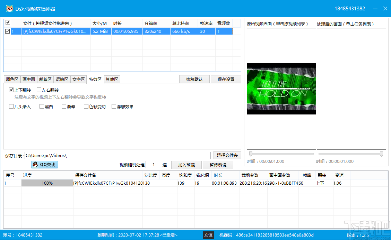Viewport: 391px width, 240px height.
Task: Click the HOLD ON video preview thumbnail
Action: [x=281, y=89]
